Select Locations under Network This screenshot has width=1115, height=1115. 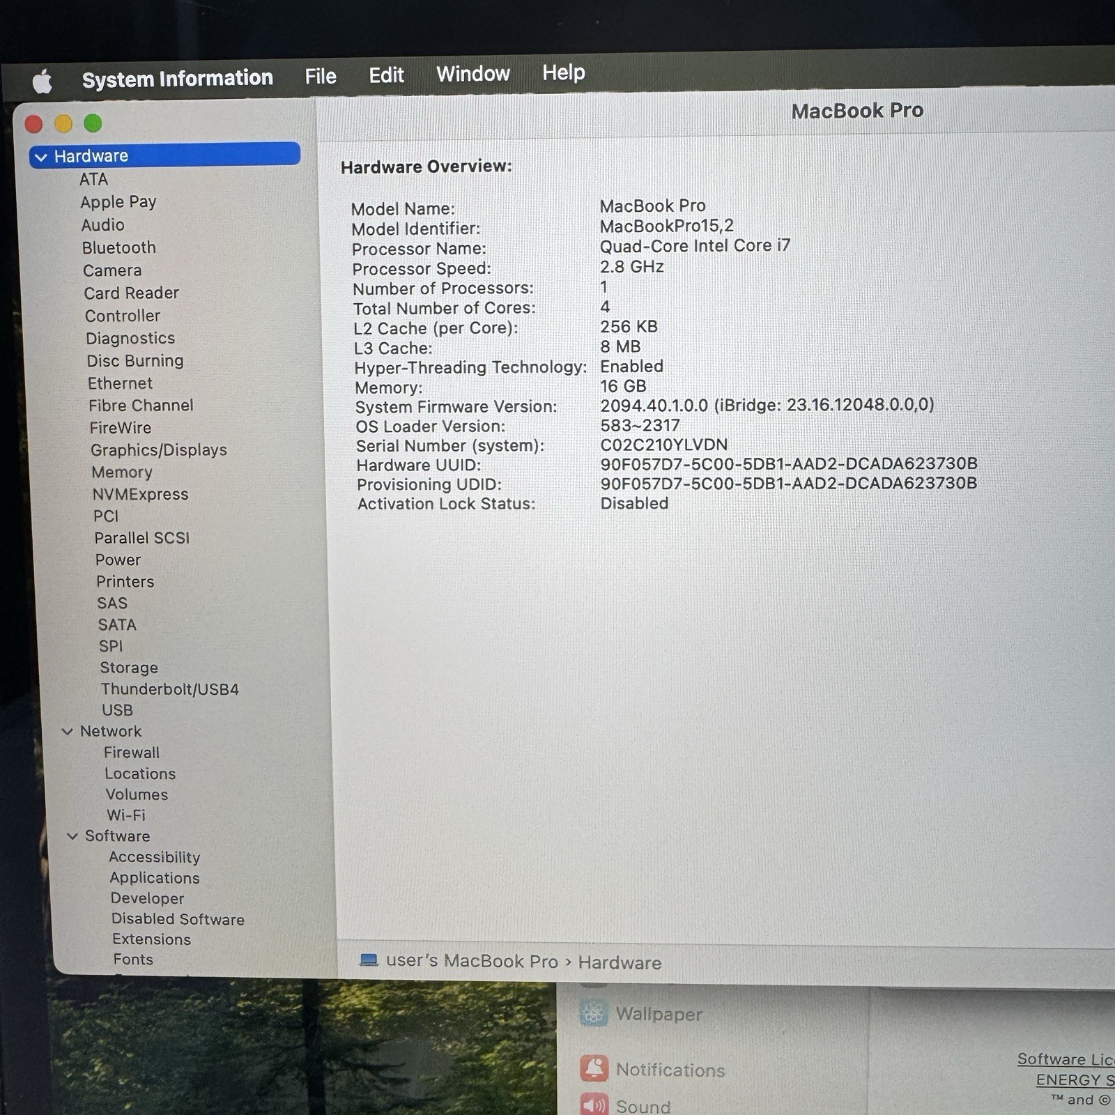tap(140, 774)
